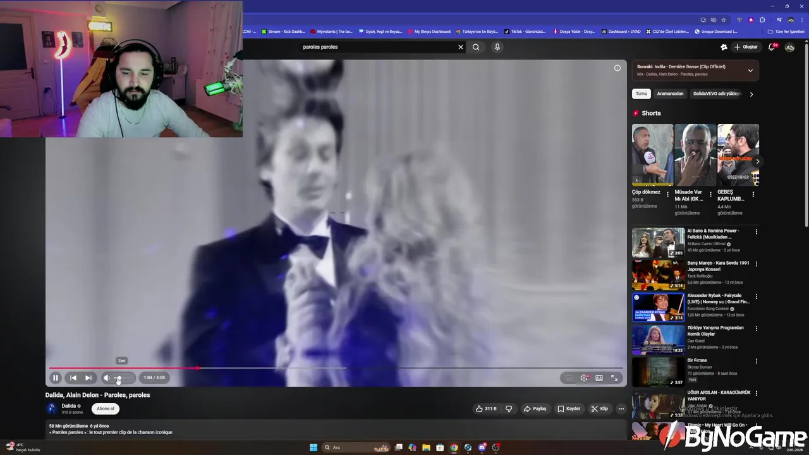Switch to theater mode view
This screenshot has width=809, height=455.
coord(599,378)
